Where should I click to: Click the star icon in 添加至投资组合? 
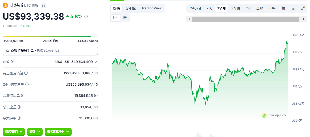pyautogui.click(x=7, y=51)
